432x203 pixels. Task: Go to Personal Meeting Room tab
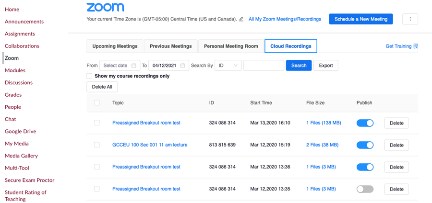[231, 46]
